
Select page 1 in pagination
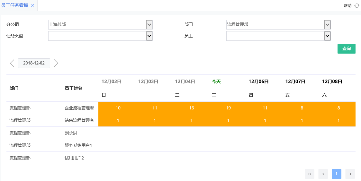(336, 174)
